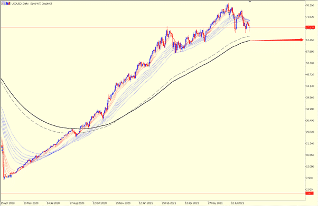Click the 34.980 price scale label
The image size is (318, 206).
tap(310, 109)
